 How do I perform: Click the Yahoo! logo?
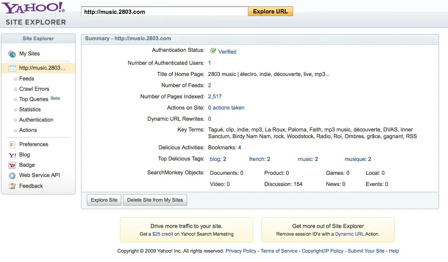pyautogui.click(x=34, y=8)
